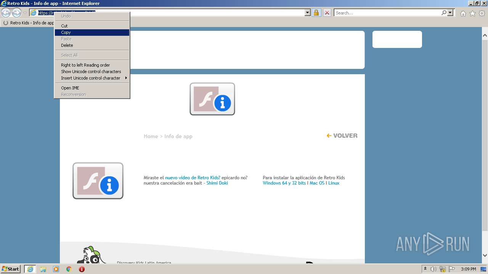Open the Tools gear icon

tap(482, 13)
